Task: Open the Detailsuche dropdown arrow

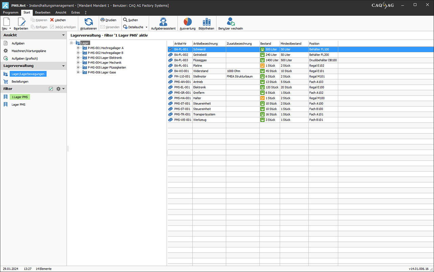Action: tap(146, 27)
